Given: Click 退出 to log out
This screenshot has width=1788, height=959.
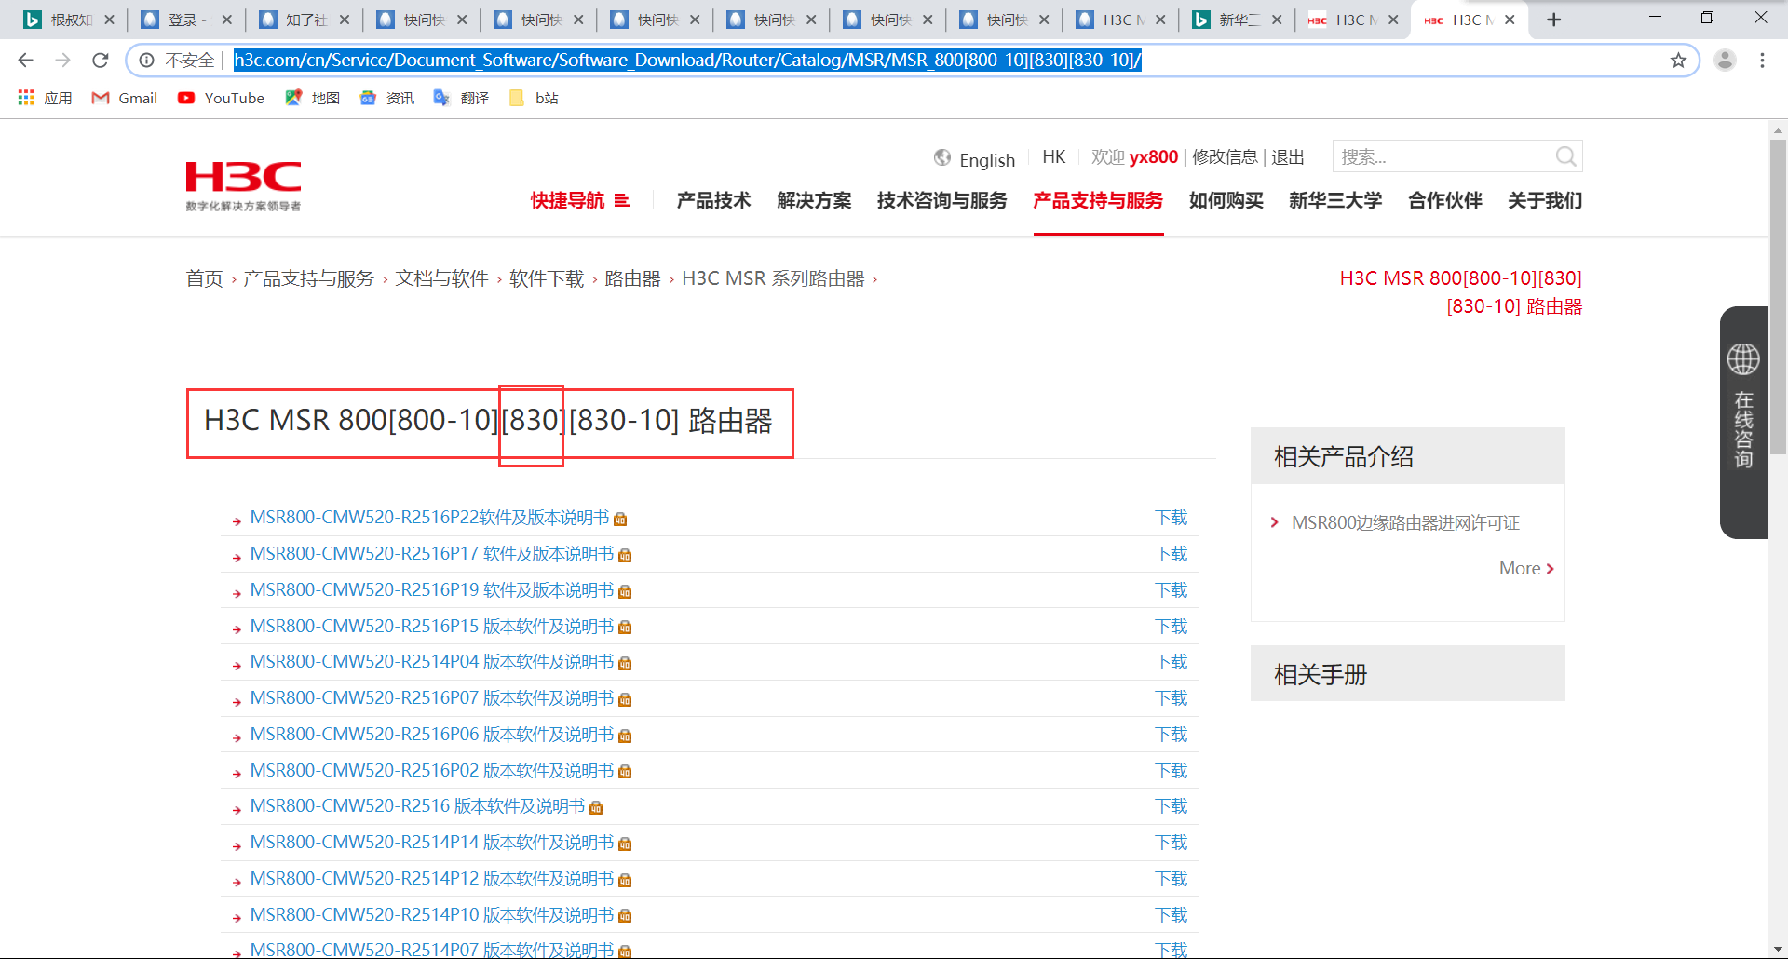Looking at the screenshot, I should pos(1288,156).
